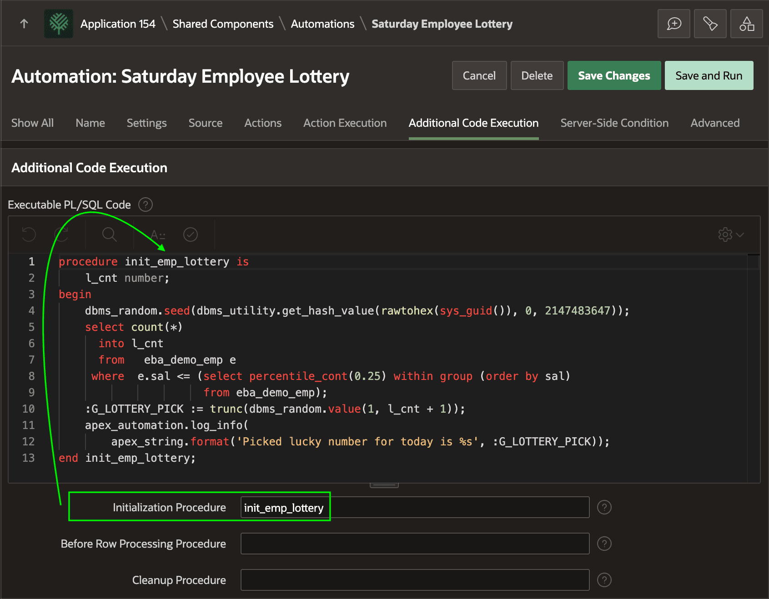The width and height of the screenshot is (769, 599).
Task: Validate the PL/SQL code with checkmark icon
Action: (191, 235)
